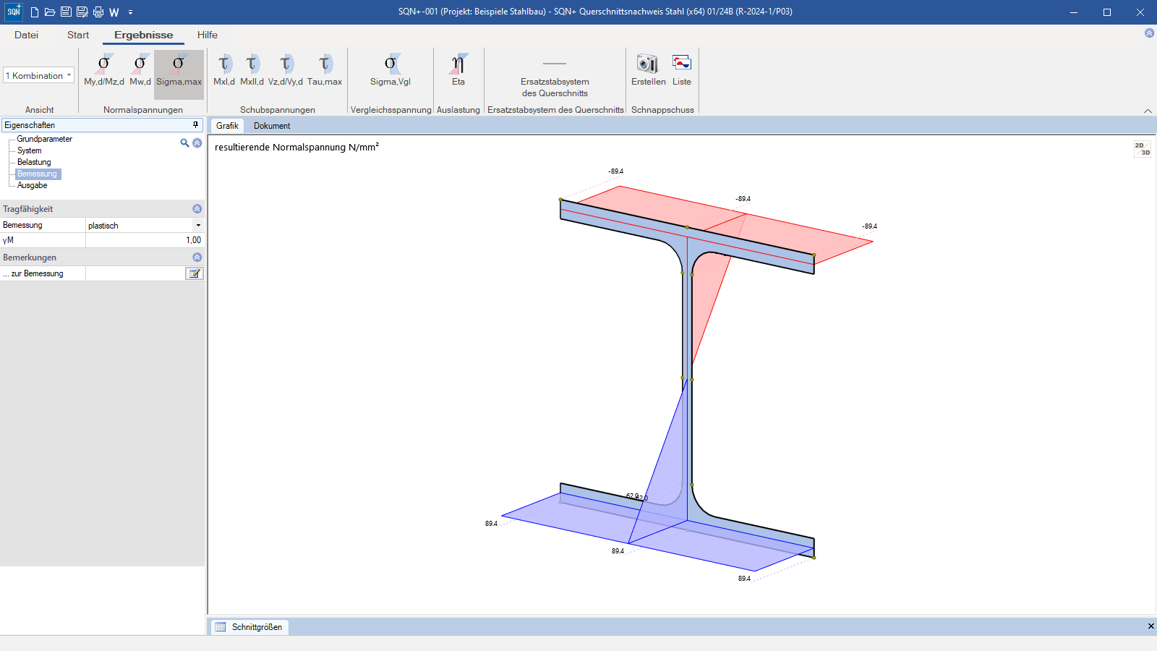
Task: Click the Word export W icon
Action: tap(114, 12)
